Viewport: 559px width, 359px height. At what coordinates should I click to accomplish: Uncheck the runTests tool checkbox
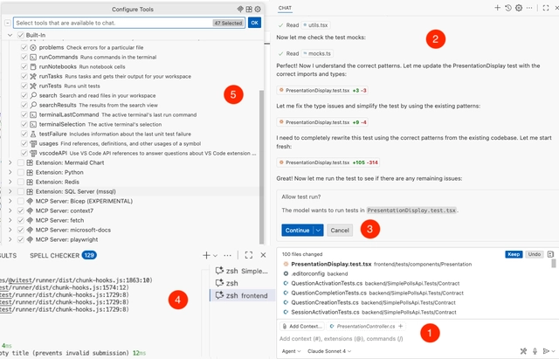pyautogui.click(x=24, y=86)
